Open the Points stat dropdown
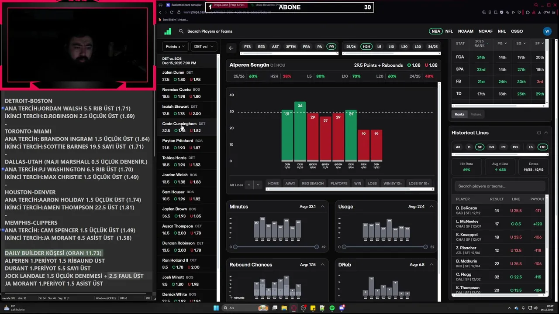The image size is (559, 314). pos(175,46)
